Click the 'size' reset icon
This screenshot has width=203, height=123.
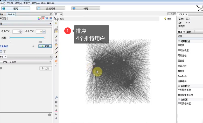coord(56,106)
